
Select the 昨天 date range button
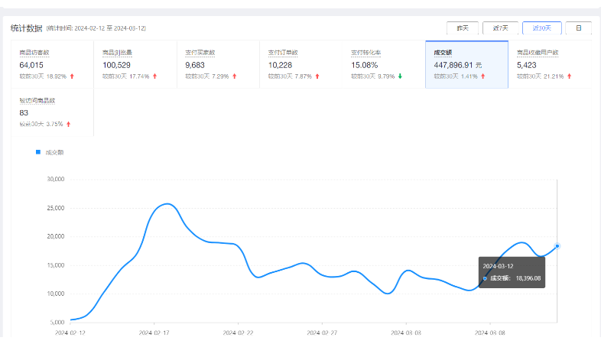click(463, 28)
